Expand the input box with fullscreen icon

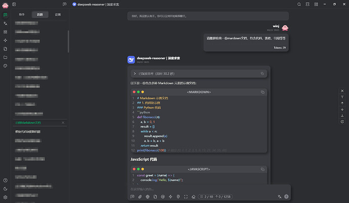(x=186, y=196)
